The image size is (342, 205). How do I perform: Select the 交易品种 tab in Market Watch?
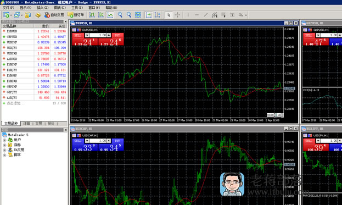click(11, 124)
